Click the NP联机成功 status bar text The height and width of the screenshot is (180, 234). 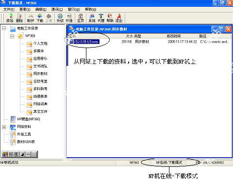[x=9, y=163]
